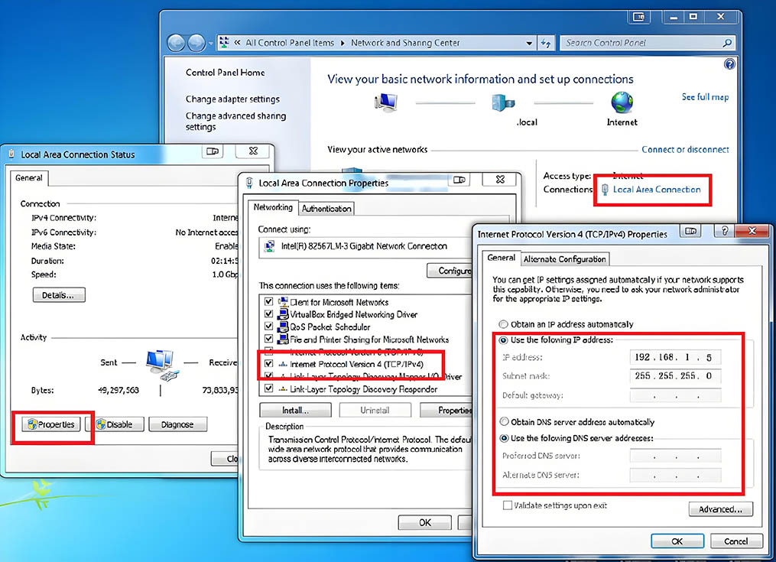Open the recent pages dropdown by nav arrows
This screenshot has height=562, width=776.
[x=210, y=44]
